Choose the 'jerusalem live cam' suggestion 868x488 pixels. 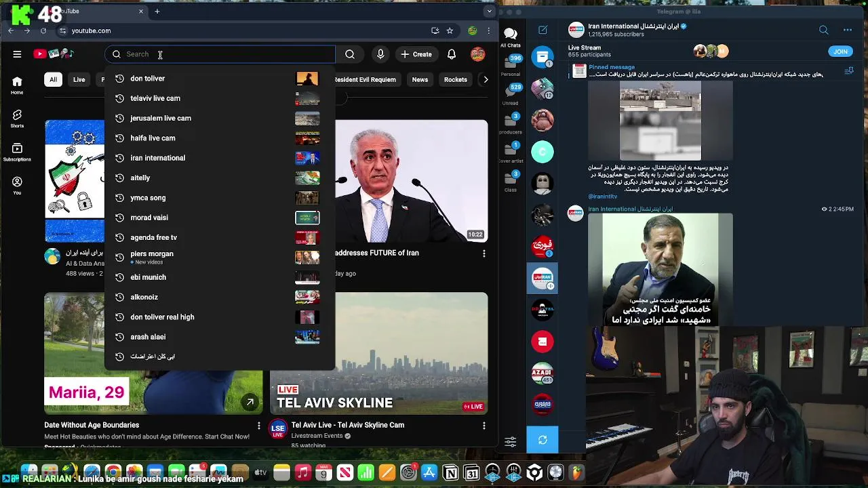click(220, 118)
